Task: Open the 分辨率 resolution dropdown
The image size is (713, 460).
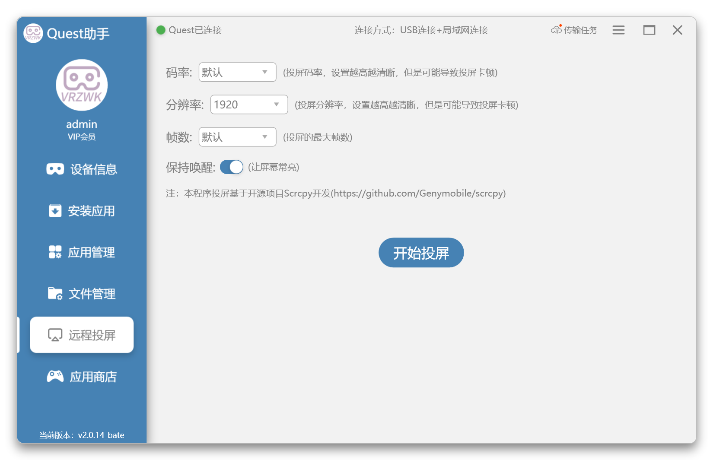Action: [x=249, y=105]
